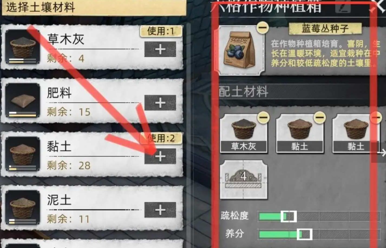This screenshot has width=386, height=248.
Task: Select the 肥料 sack icon
Action: [x=23, y=100]
